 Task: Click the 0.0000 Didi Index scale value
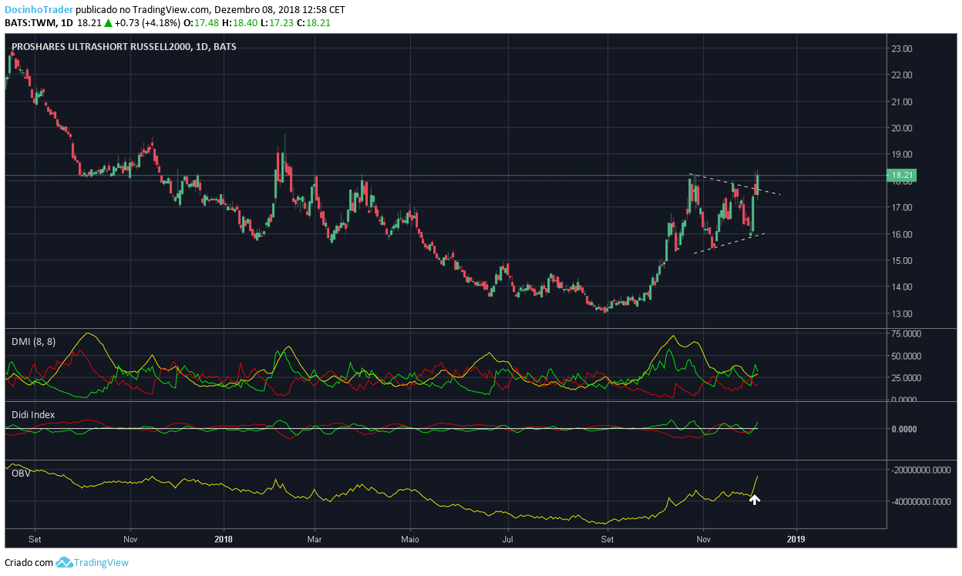click(904, 429)
